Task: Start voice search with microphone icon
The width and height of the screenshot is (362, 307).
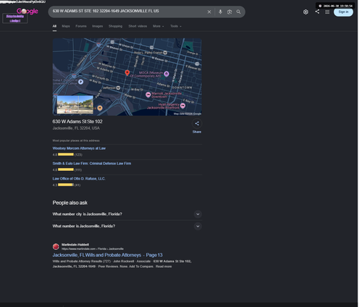Action: (220, 12)
